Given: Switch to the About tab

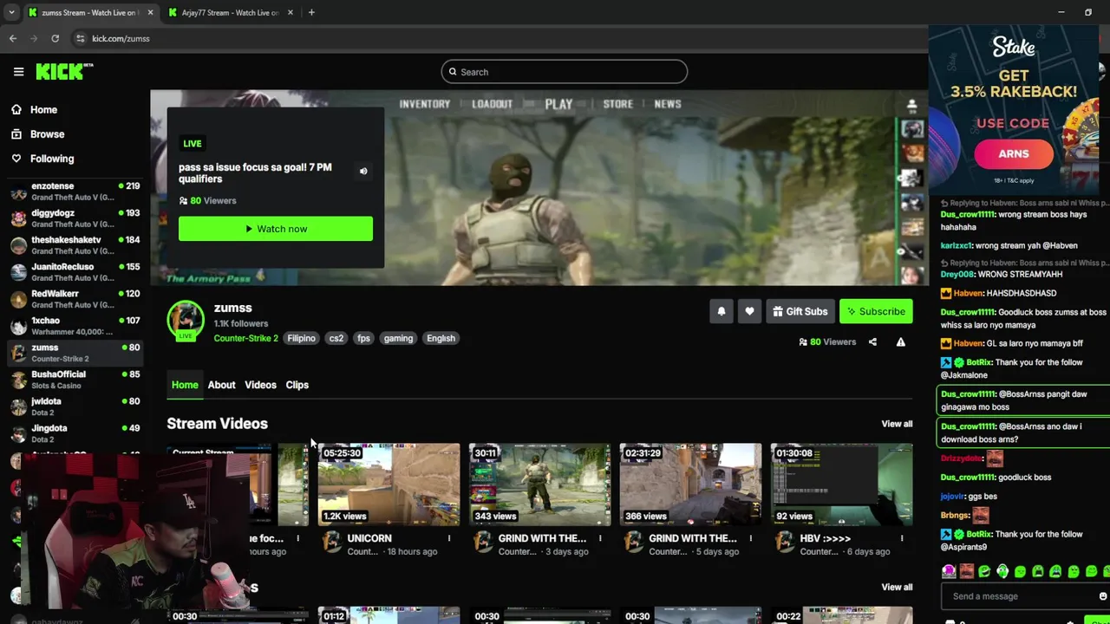Looking at the screenshot, I should coord(221,385).
